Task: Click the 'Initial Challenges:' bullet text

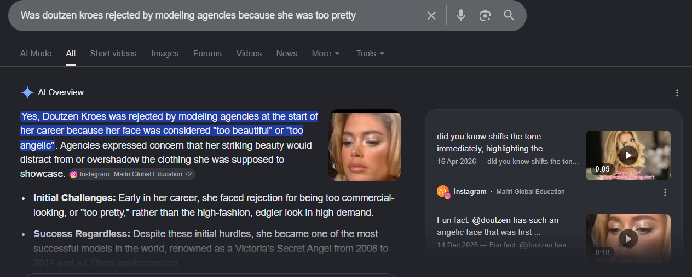Action: [x=74, y=198]
